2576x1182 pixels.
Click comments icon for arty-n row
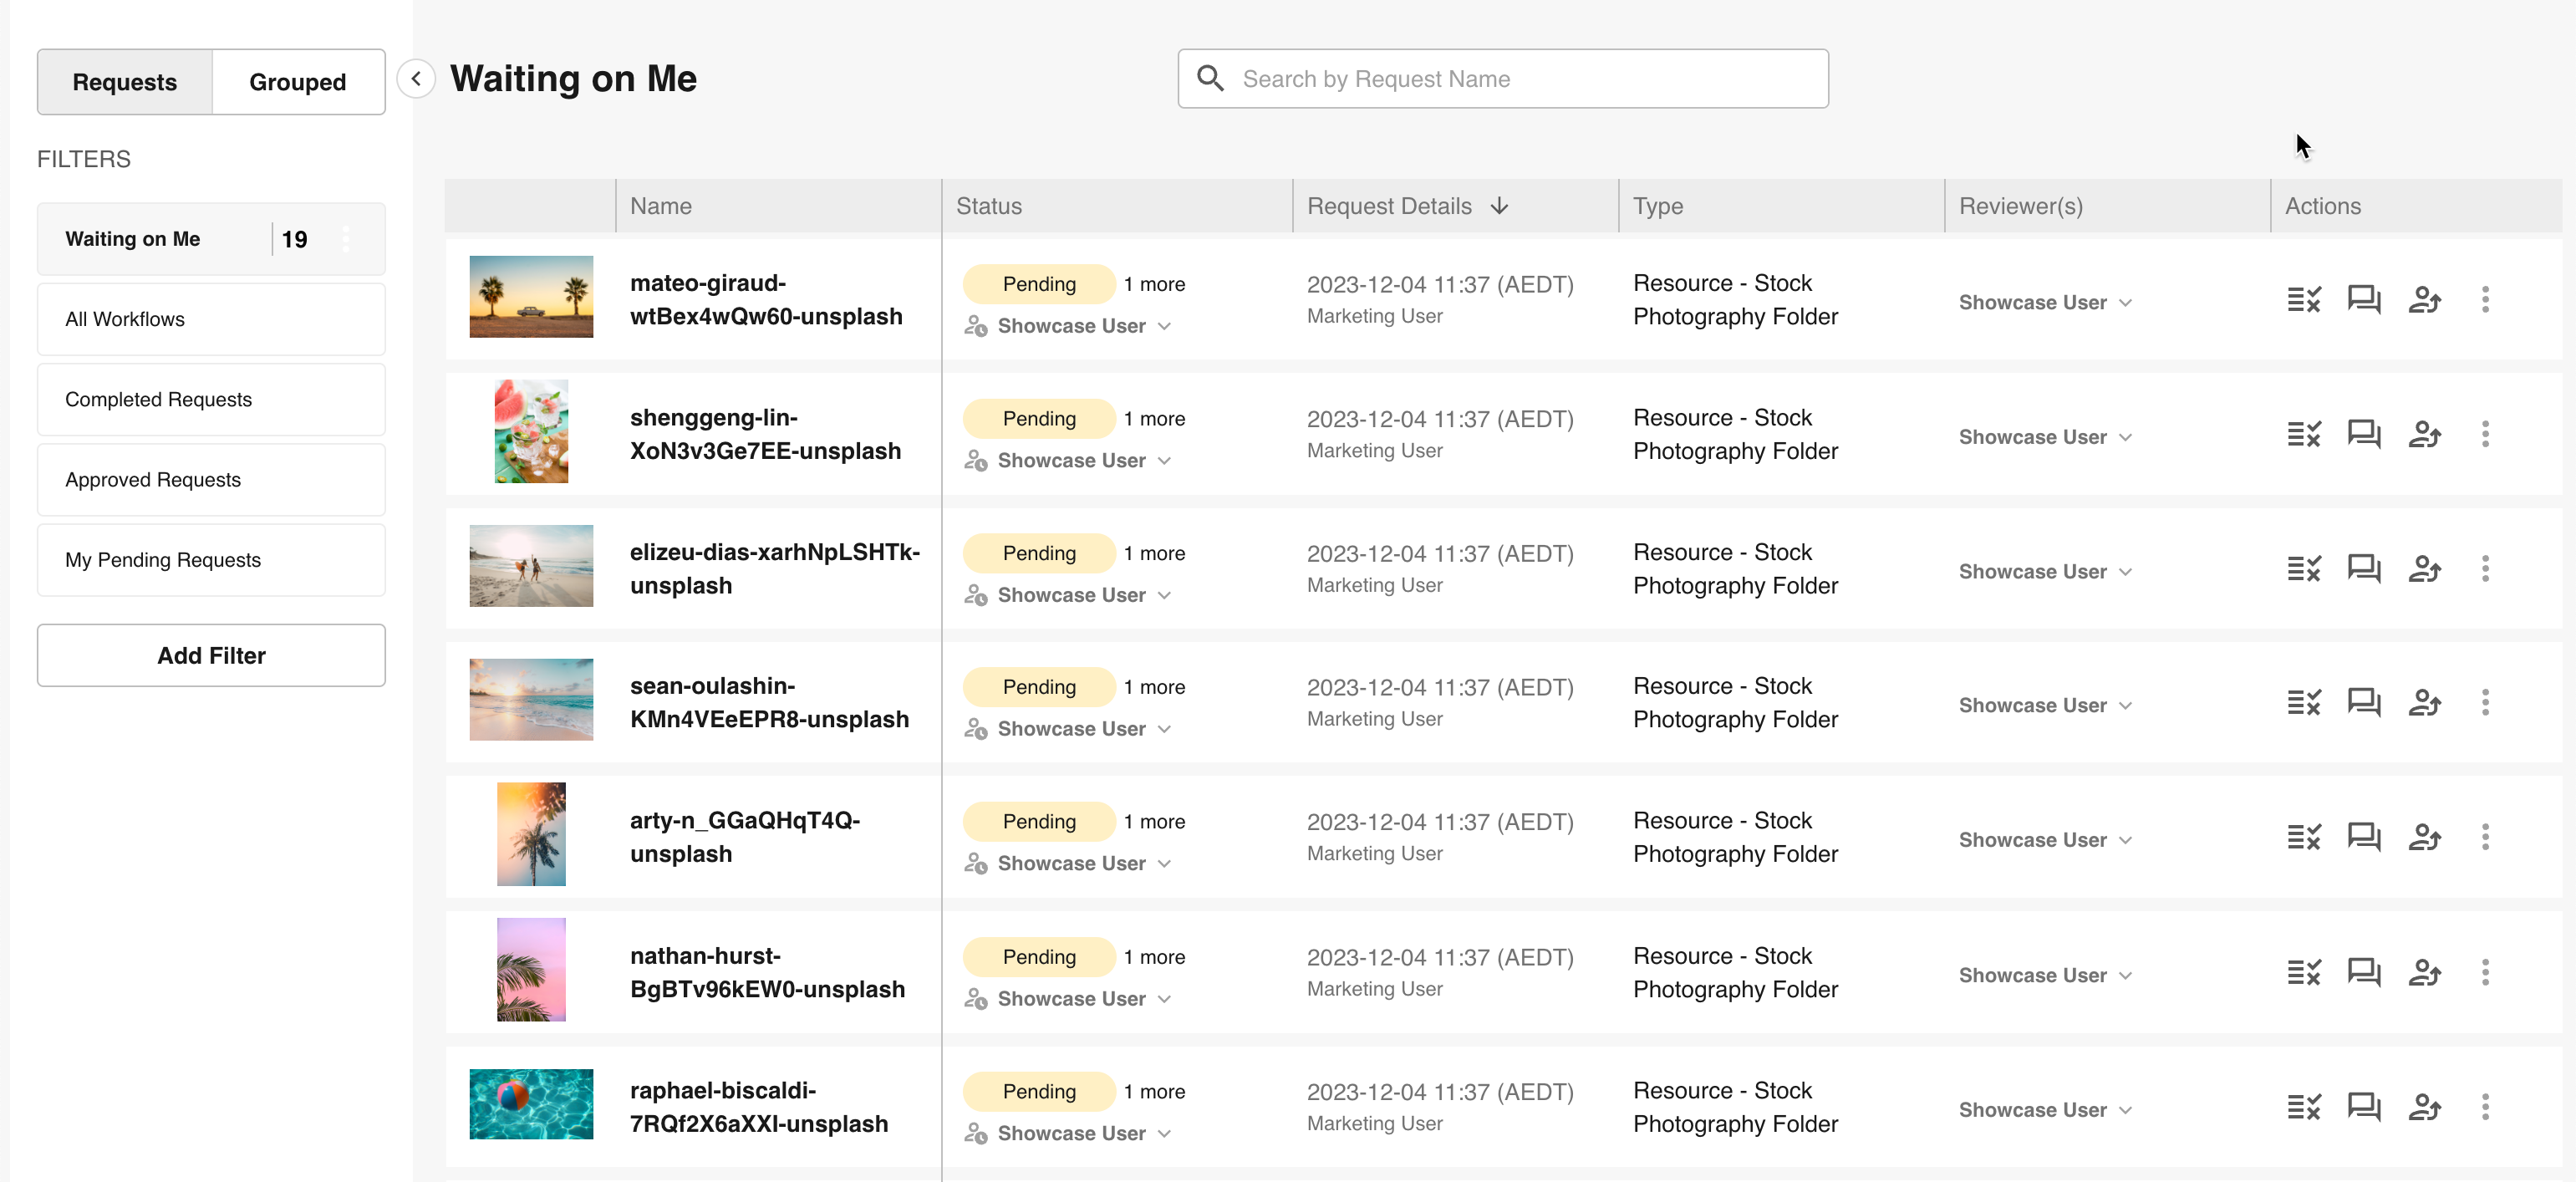[2364, 837]
